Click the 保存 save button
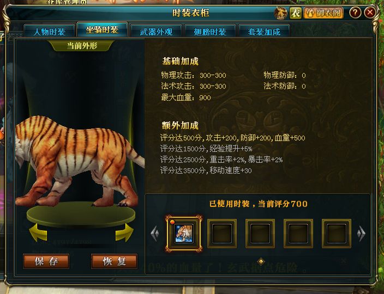 (46, 261)
